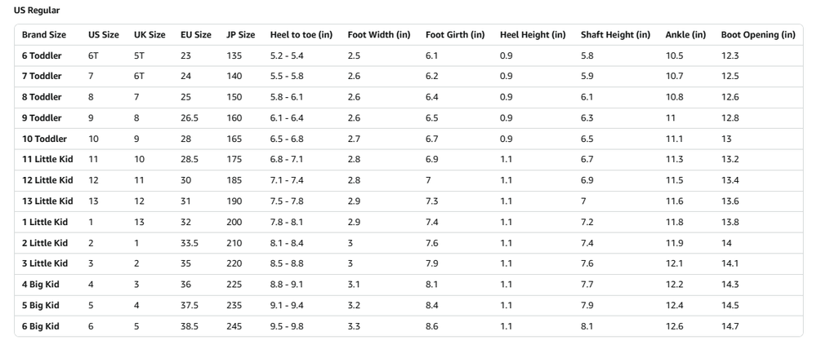This screenshot has height=358, width=817.
Task: Click the EU Size column header
Action: (x=196, y=35)
